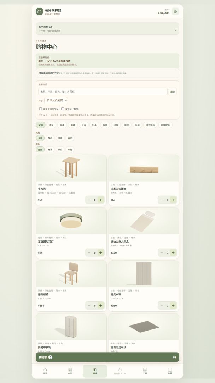Switch to 庭院 category tab
The width and height of the screenshot is (215, 383).
(x=126, y=125)
